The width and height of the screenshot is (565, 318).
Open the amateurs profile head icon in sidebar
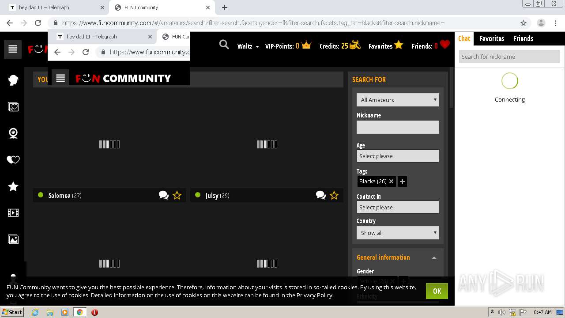[x=13, y=80]
